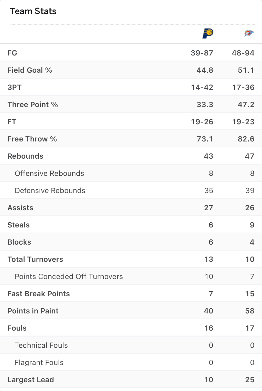Click the 48-94 field goal value

(243, 53)
